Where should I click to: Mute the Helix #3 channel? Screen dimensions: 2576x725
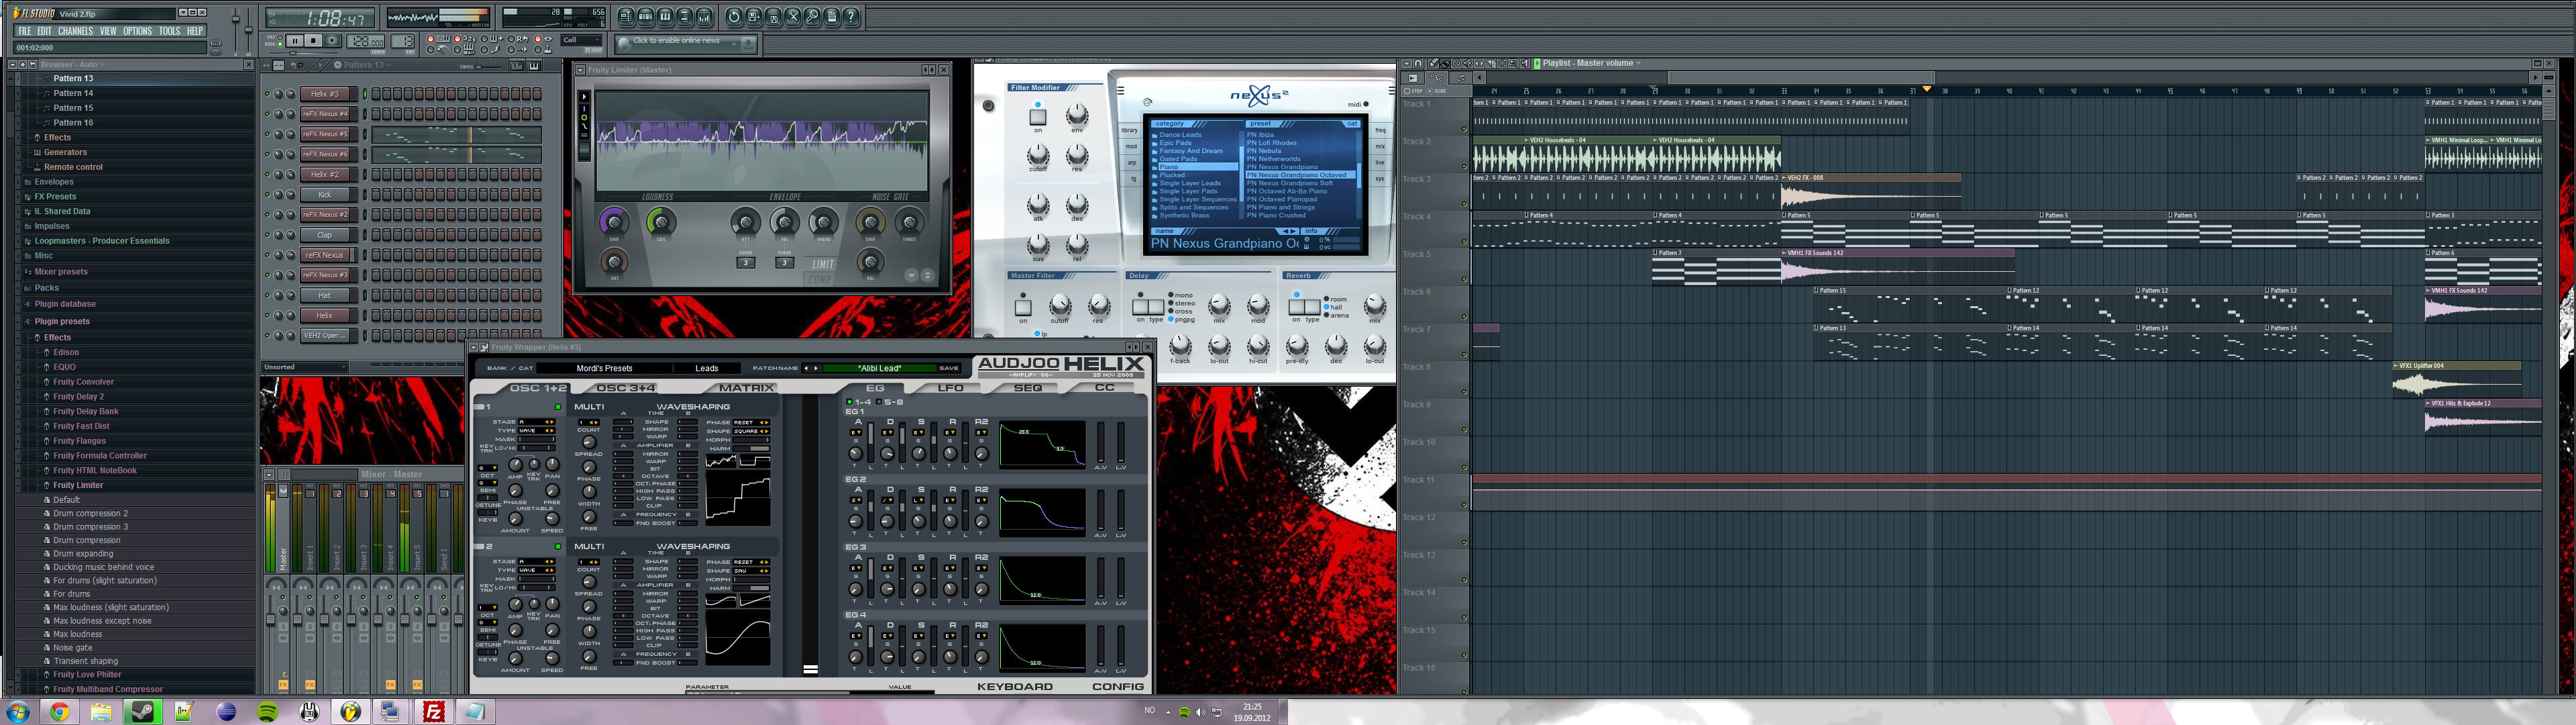tap(268, 94)
